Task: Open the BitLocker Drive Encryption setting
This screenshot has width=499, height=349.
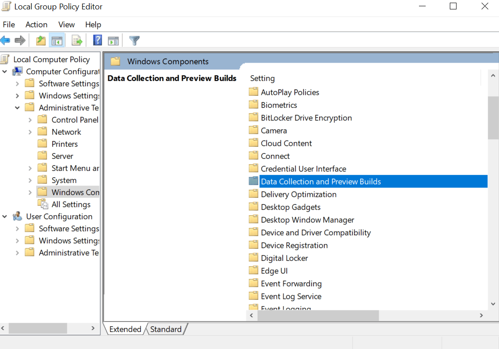Action: pos(305,118)
